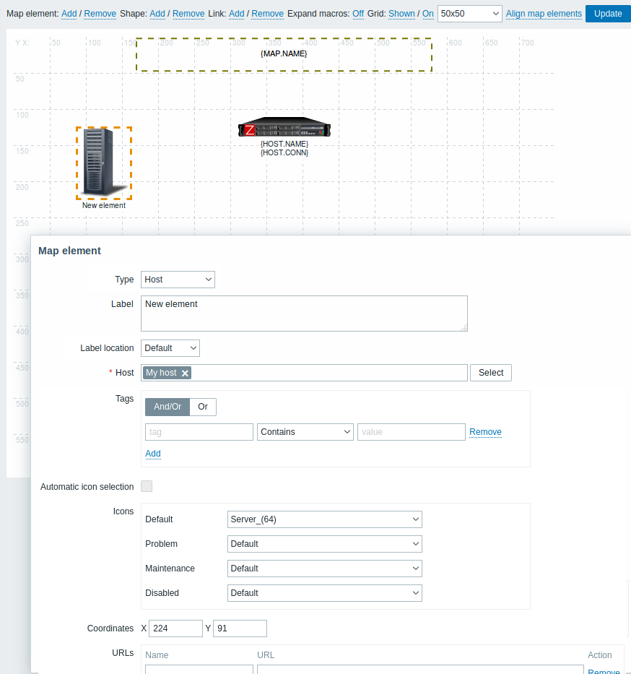
Task: Toggle Expand macros Off link
Action: [x=358, y=14]
